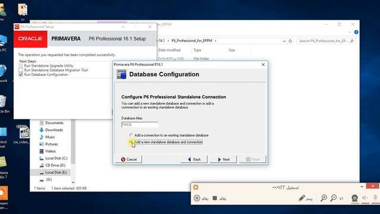The height and width of the screenshot is (214, 380).
Task: Open Explorer help icon
Action: coord(356,32)
